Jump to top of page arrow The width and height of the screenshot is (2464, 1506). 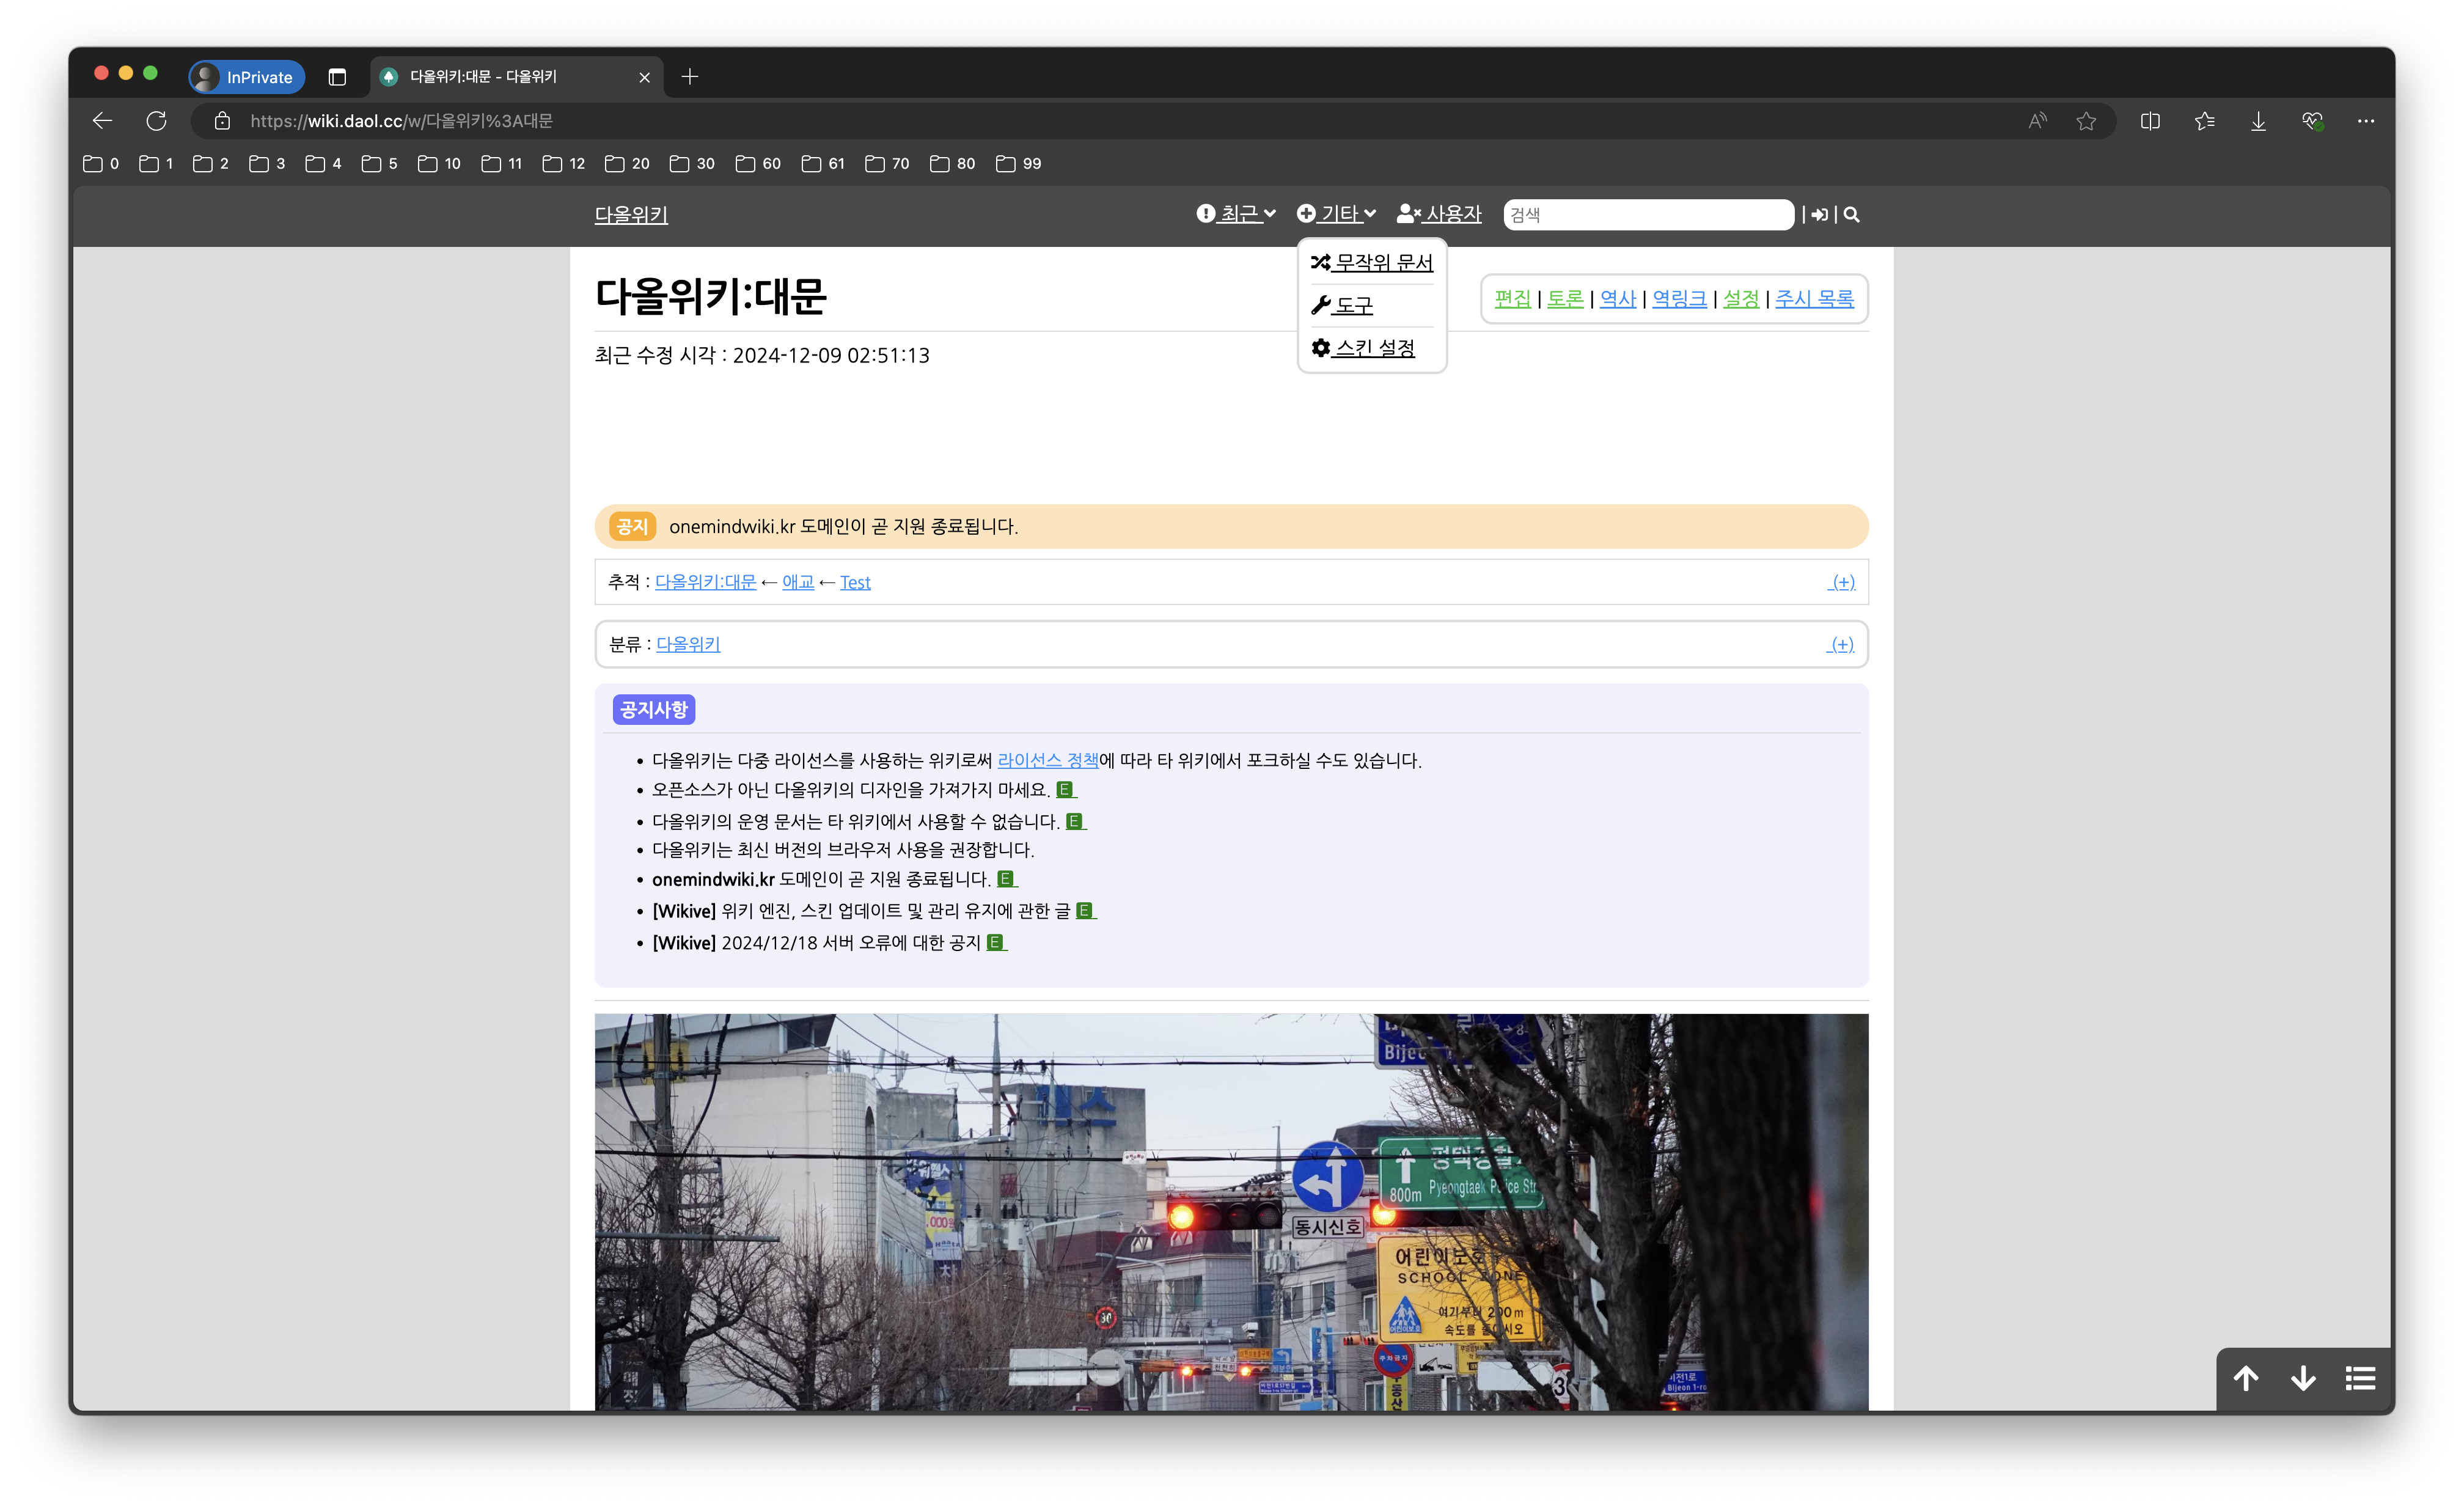point(2246,1378)
